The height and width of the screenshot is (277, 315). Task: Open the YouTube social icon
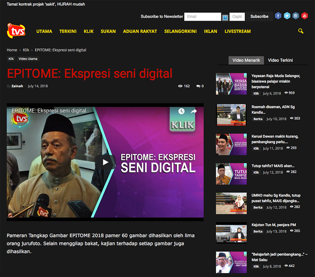click(305, 16)
